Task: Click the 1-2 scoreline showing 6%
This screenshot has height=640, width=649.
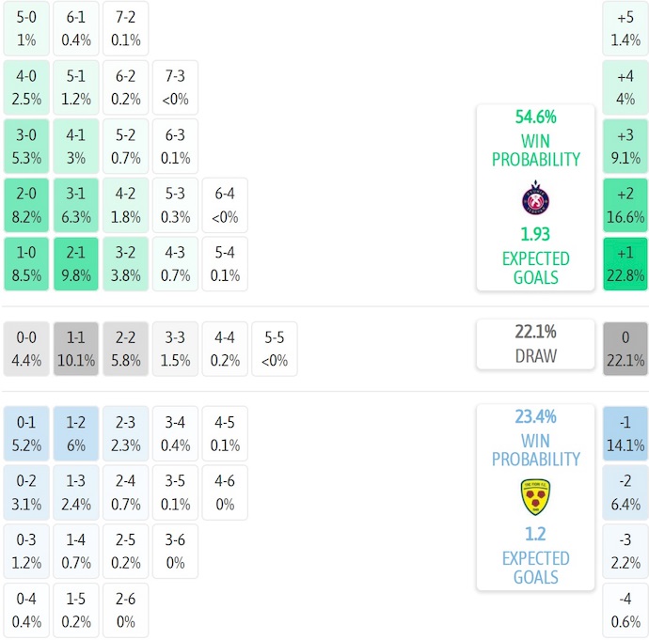Action: tap(76, 434)
